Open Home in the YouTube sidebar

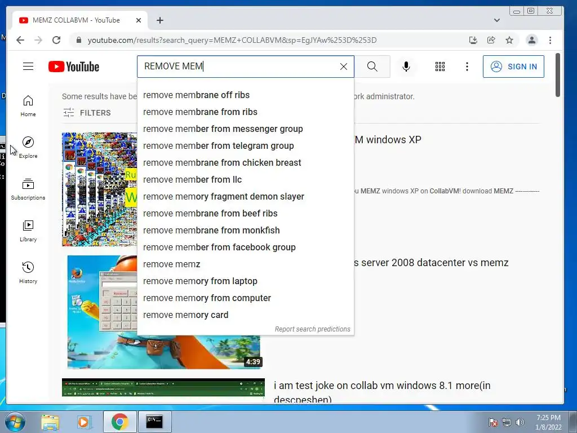coord(28,106)
